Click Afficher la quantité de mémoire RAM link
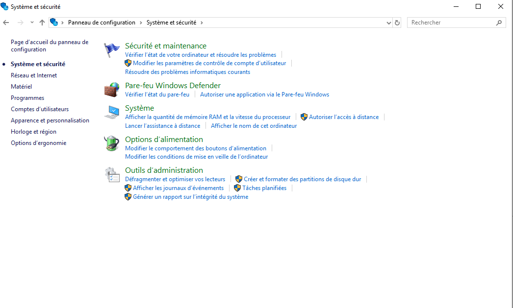The width and height of the screenshot is (513, 308). click(208, 117)
